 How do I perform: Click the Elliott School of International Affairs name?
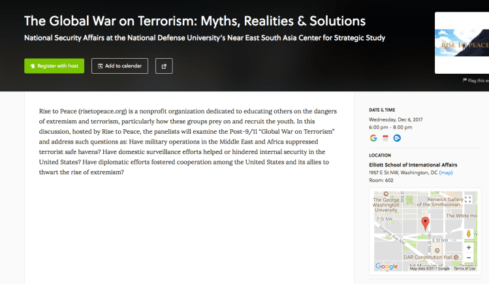(x=413, y=165)
